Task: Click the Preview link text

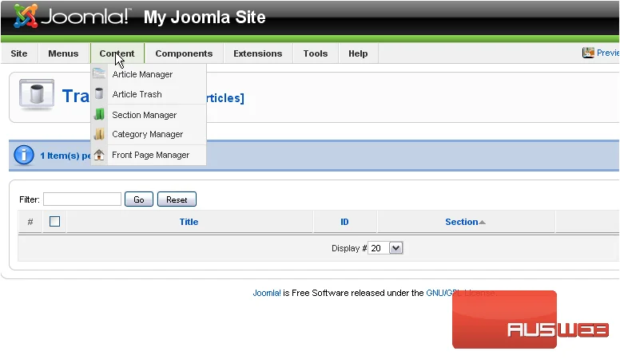Action: click(x=608, y=53)
